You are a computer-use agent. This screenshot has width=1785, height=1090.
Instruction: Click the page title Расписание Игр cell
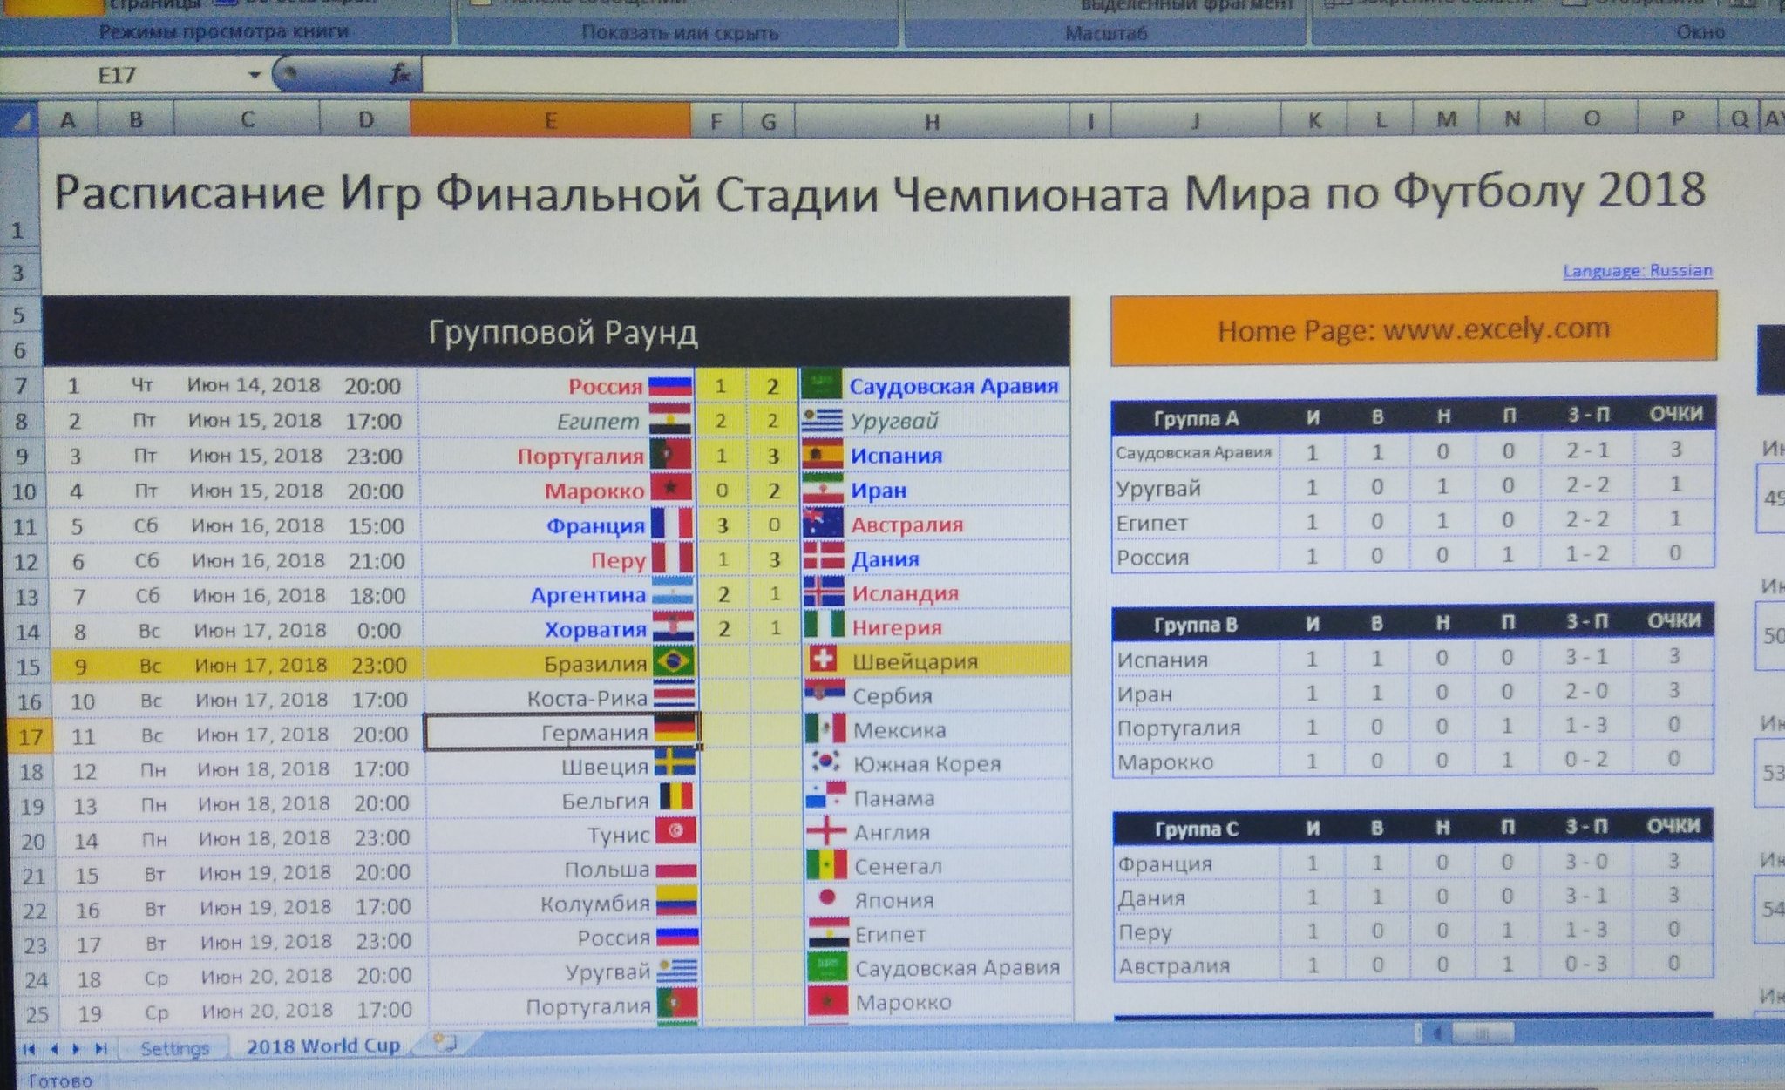point(879,192)
